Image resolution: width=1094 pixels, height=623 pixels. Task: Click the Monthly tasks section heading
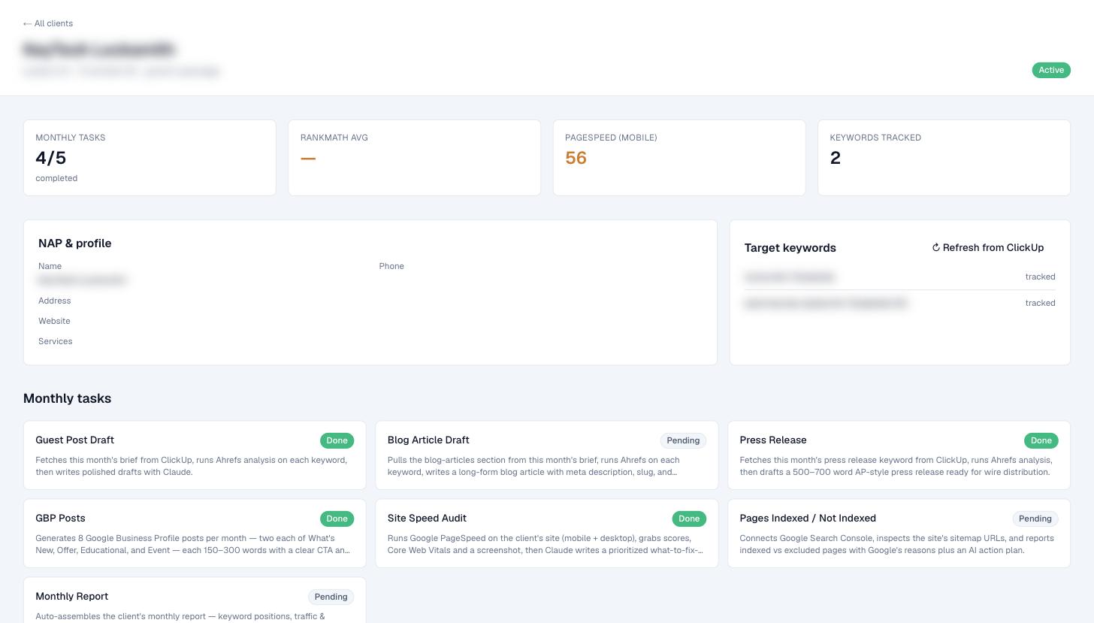tap(67, 398)
